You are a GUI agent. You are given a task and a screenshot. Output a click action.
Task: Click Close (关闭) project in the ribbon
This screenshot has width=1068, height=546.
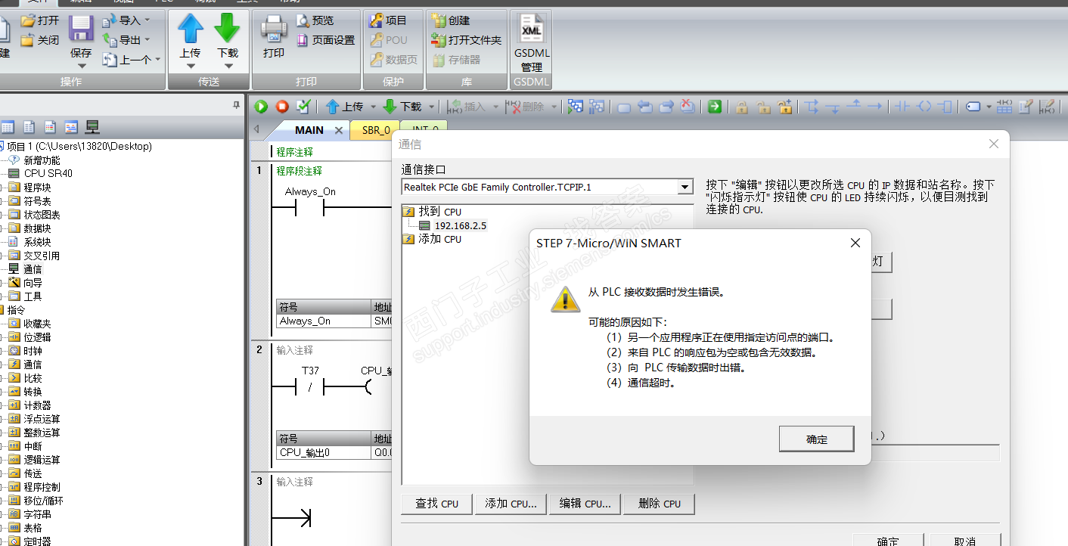[x=39, y=40]
